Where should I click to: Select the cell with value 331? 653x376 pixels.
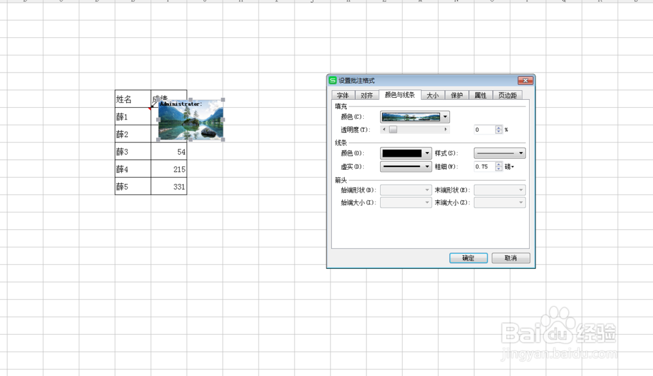click(168, 187)
